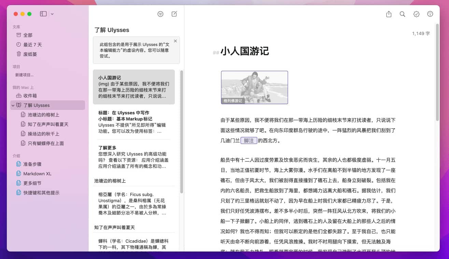Open 收件箱 inbox in the sidebar
This screenshot has width=449, height=259.
[x=30, y=96]
